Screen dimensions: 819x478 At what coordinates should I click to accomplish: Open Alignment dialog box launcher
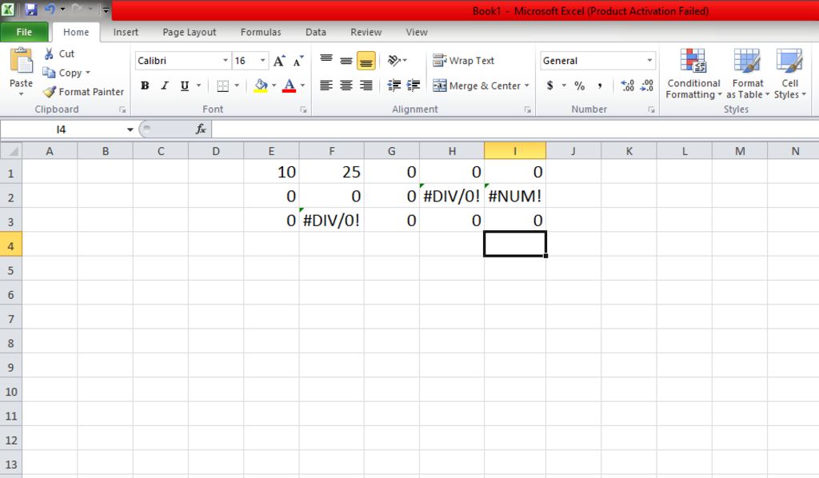tap(528, 110)
